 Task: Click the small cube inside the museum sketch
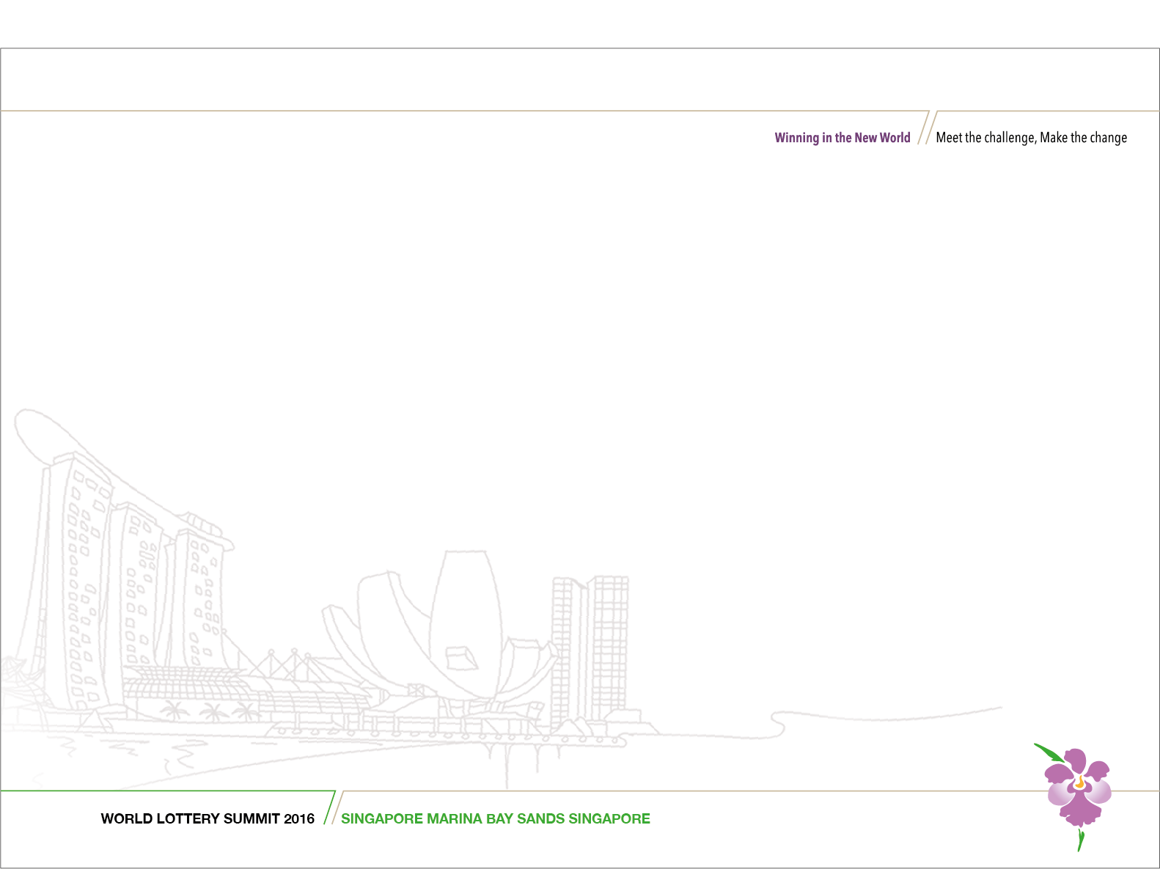point(460,657)
